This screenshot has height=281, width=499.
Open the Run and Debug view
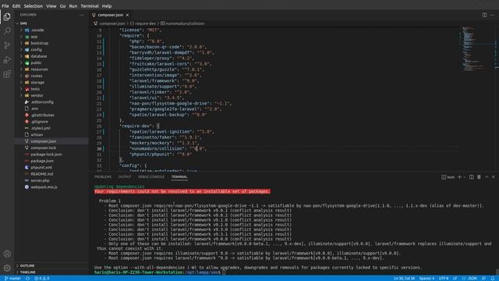[7, 59]
